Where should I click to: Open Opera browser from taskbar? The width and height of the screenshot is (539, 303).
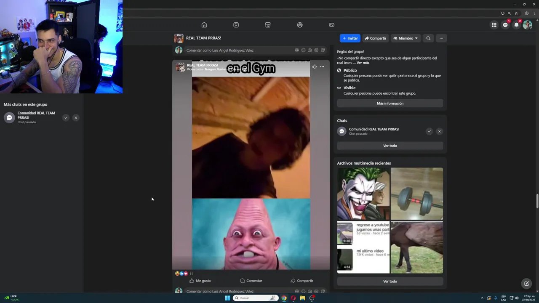293,298
